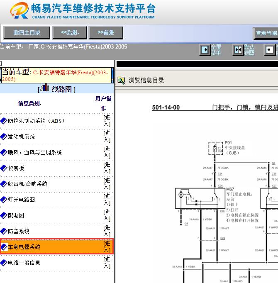The height and width of the screenshot is (283, 278).
Task: Select the 发动机系统 category
Action: click(x=21, y=137)
